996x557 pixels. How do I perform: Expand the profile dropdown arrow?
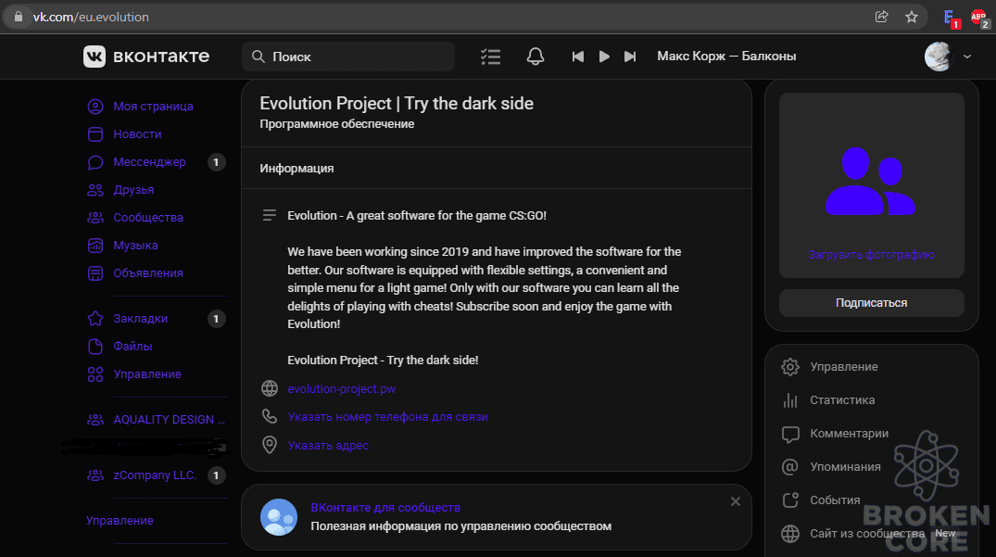[966, 57]
